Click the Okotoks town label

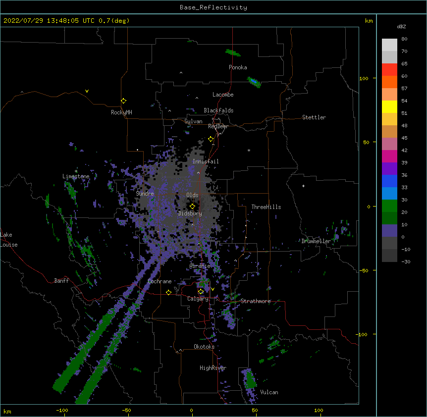tap(204, 347)
